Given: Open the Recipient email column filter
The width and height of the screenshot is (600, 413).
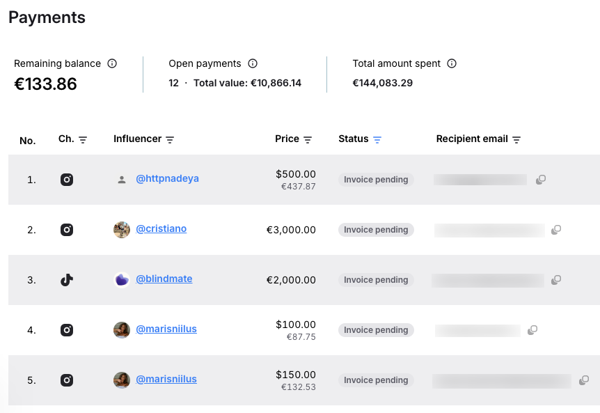Looking at the screenshot, I should point(516,140).
